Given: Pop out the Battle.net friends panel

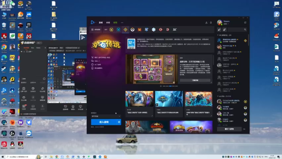Looking at the screenshot, I should coord(245,23).
